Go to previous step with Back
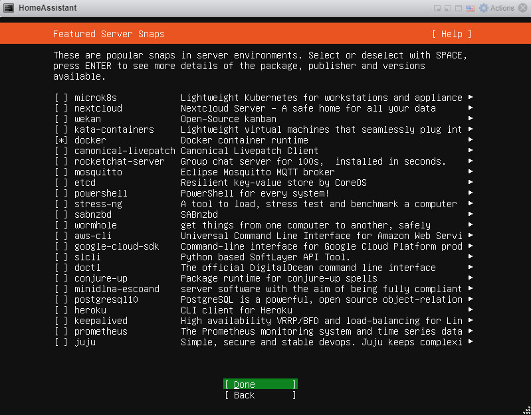The width and height of the screenshot is (531, 415). coord(261,395)
